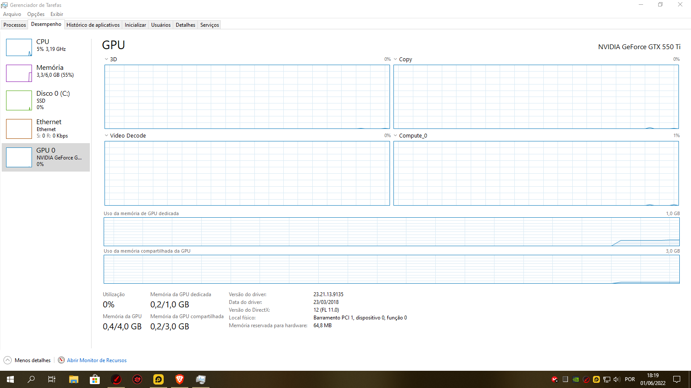Open the Copy graph engine dropdown
Screen dimensions: 691x388
395,59
